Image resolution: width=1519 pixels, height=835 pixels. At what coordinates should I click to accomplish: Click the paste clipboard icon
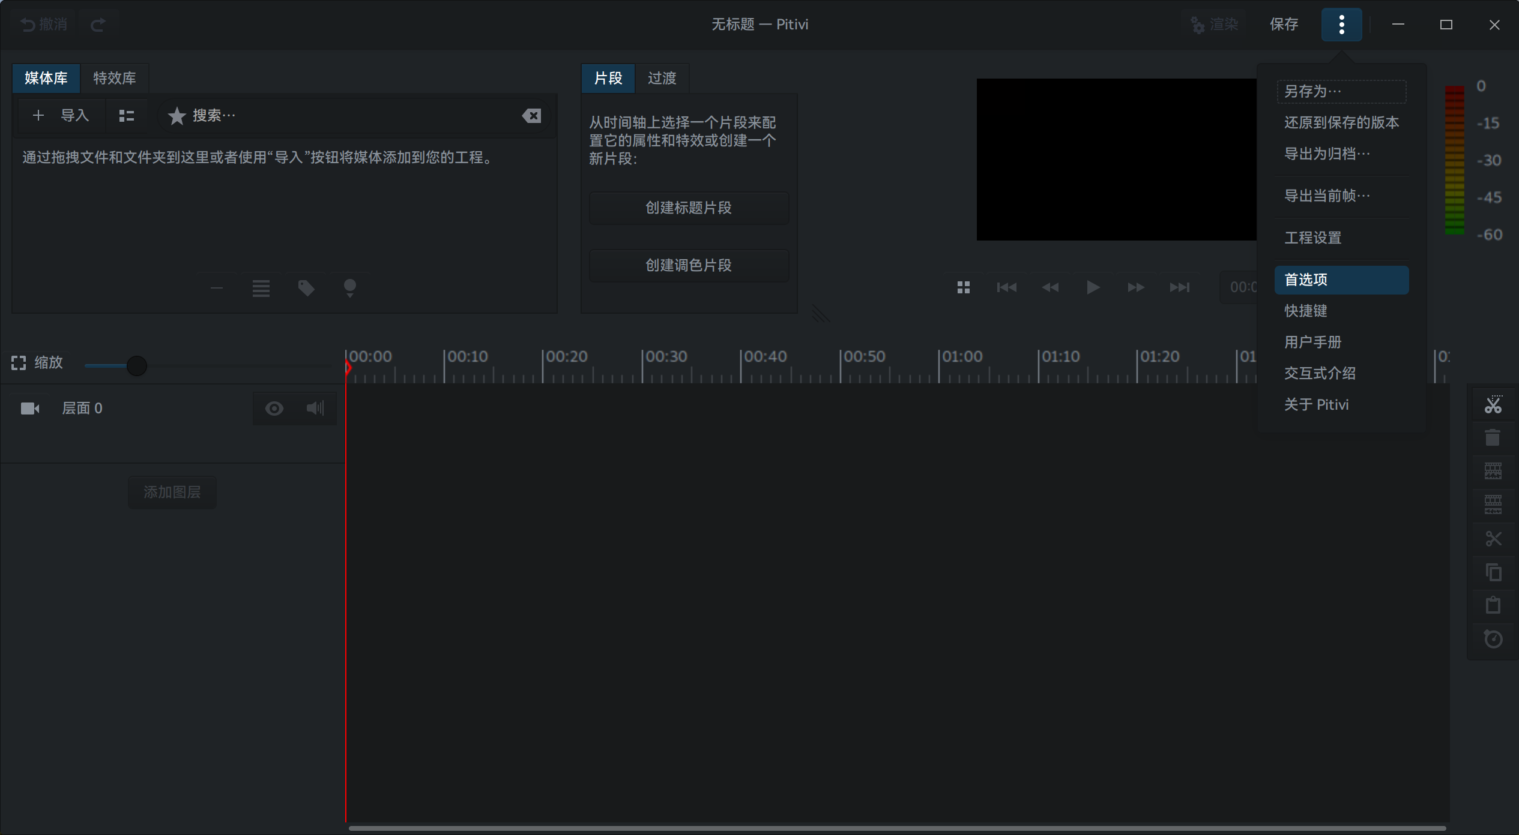click(x=1493, y=605)
